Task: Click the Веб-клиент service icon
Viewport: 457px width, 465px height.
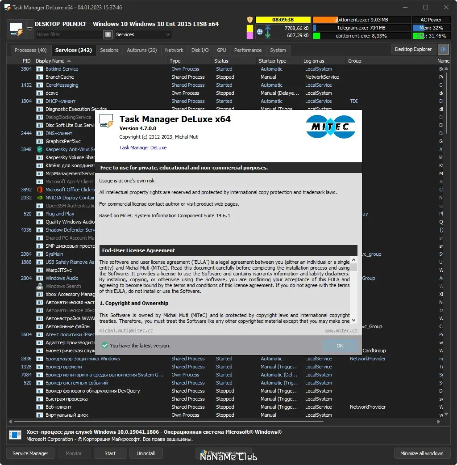Action: (40, 407)
